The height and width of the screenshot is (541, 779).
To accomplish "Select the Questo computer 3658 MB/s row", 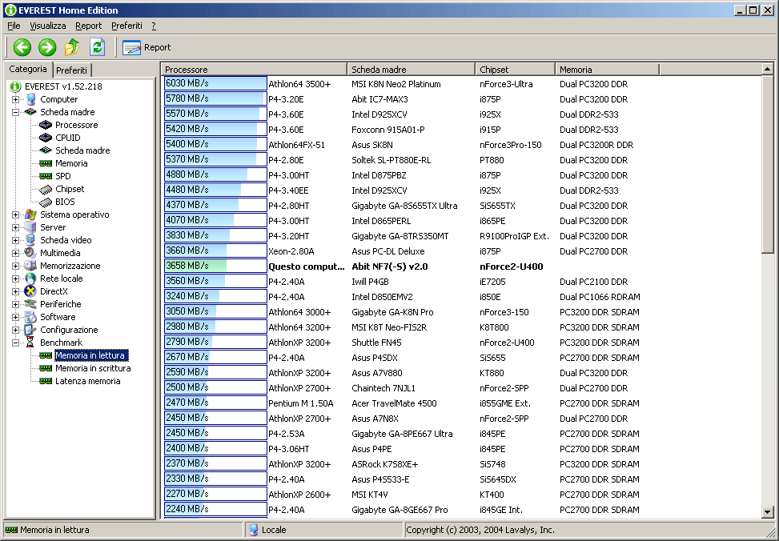I will coord(461,266).
